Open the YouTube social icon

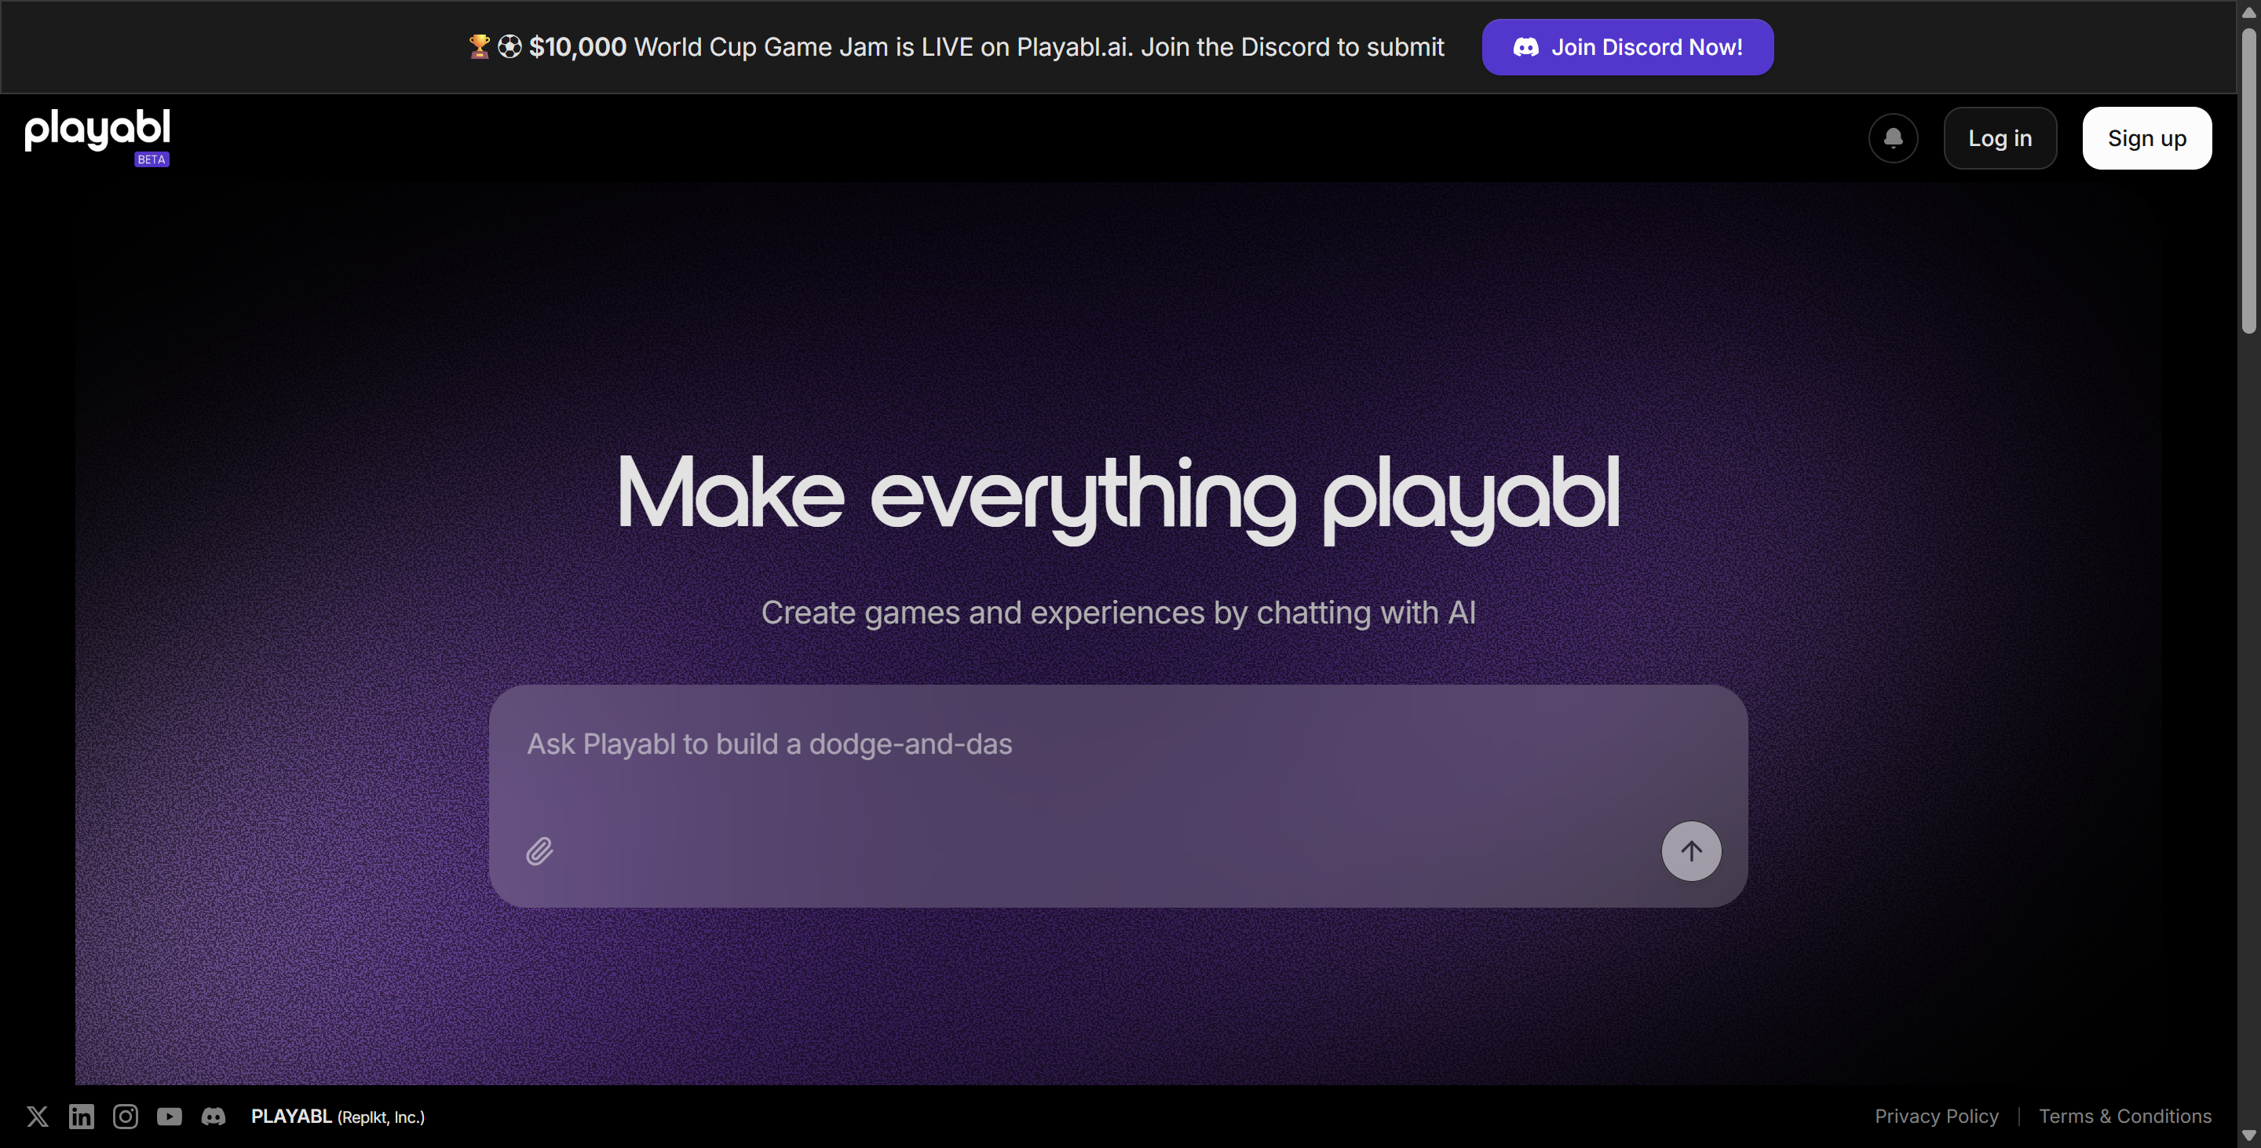[170, 1117]
